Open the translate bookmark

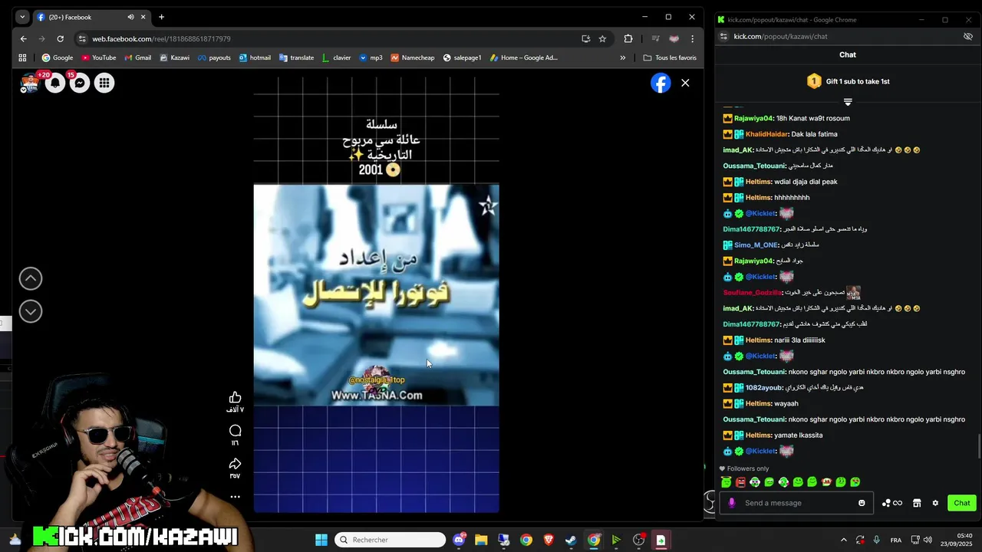click(296, 58)
